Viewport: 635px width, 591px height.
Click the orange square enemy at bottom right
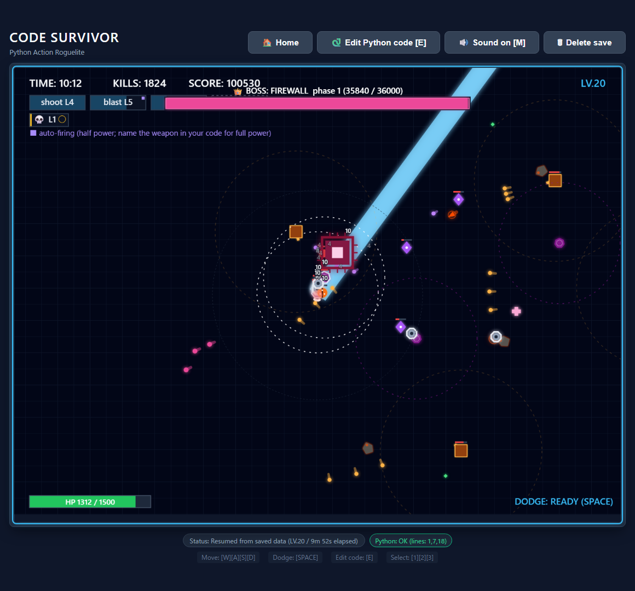point(461,450)
